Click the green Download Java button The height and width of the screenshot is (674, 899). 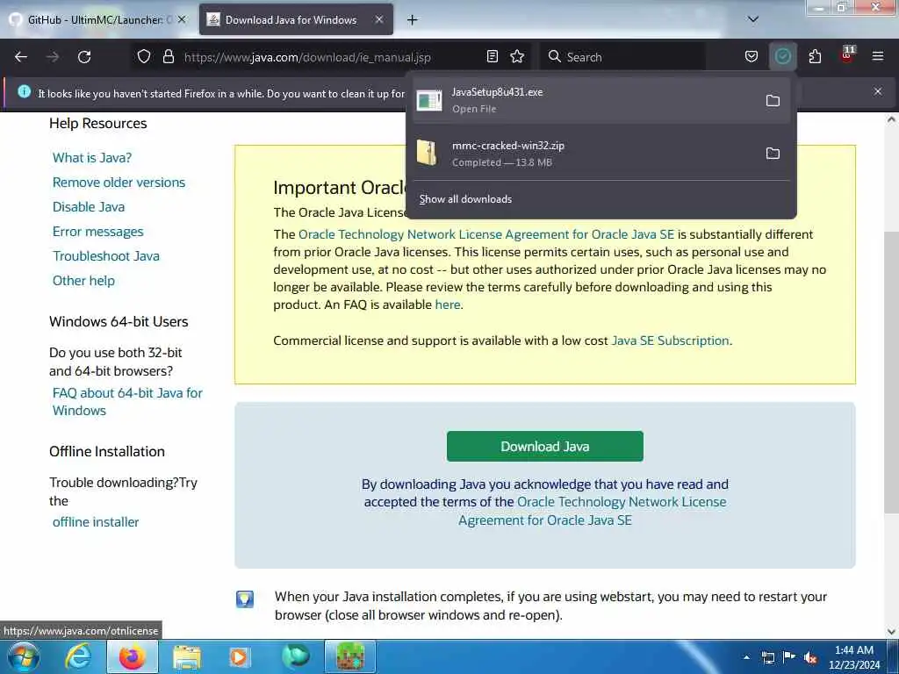(x=544, y=447)
